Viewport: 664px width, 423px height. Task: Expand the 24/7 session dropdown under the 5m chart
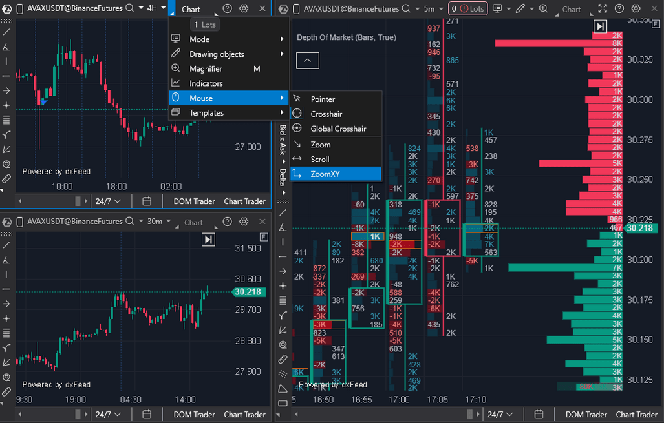500,415
